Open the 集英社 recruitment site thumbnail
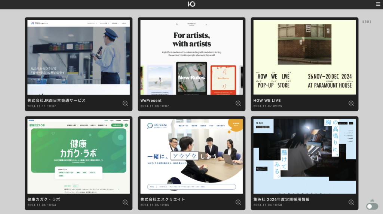Viewport: 383px width, 214px height. (x=304, y=156)
